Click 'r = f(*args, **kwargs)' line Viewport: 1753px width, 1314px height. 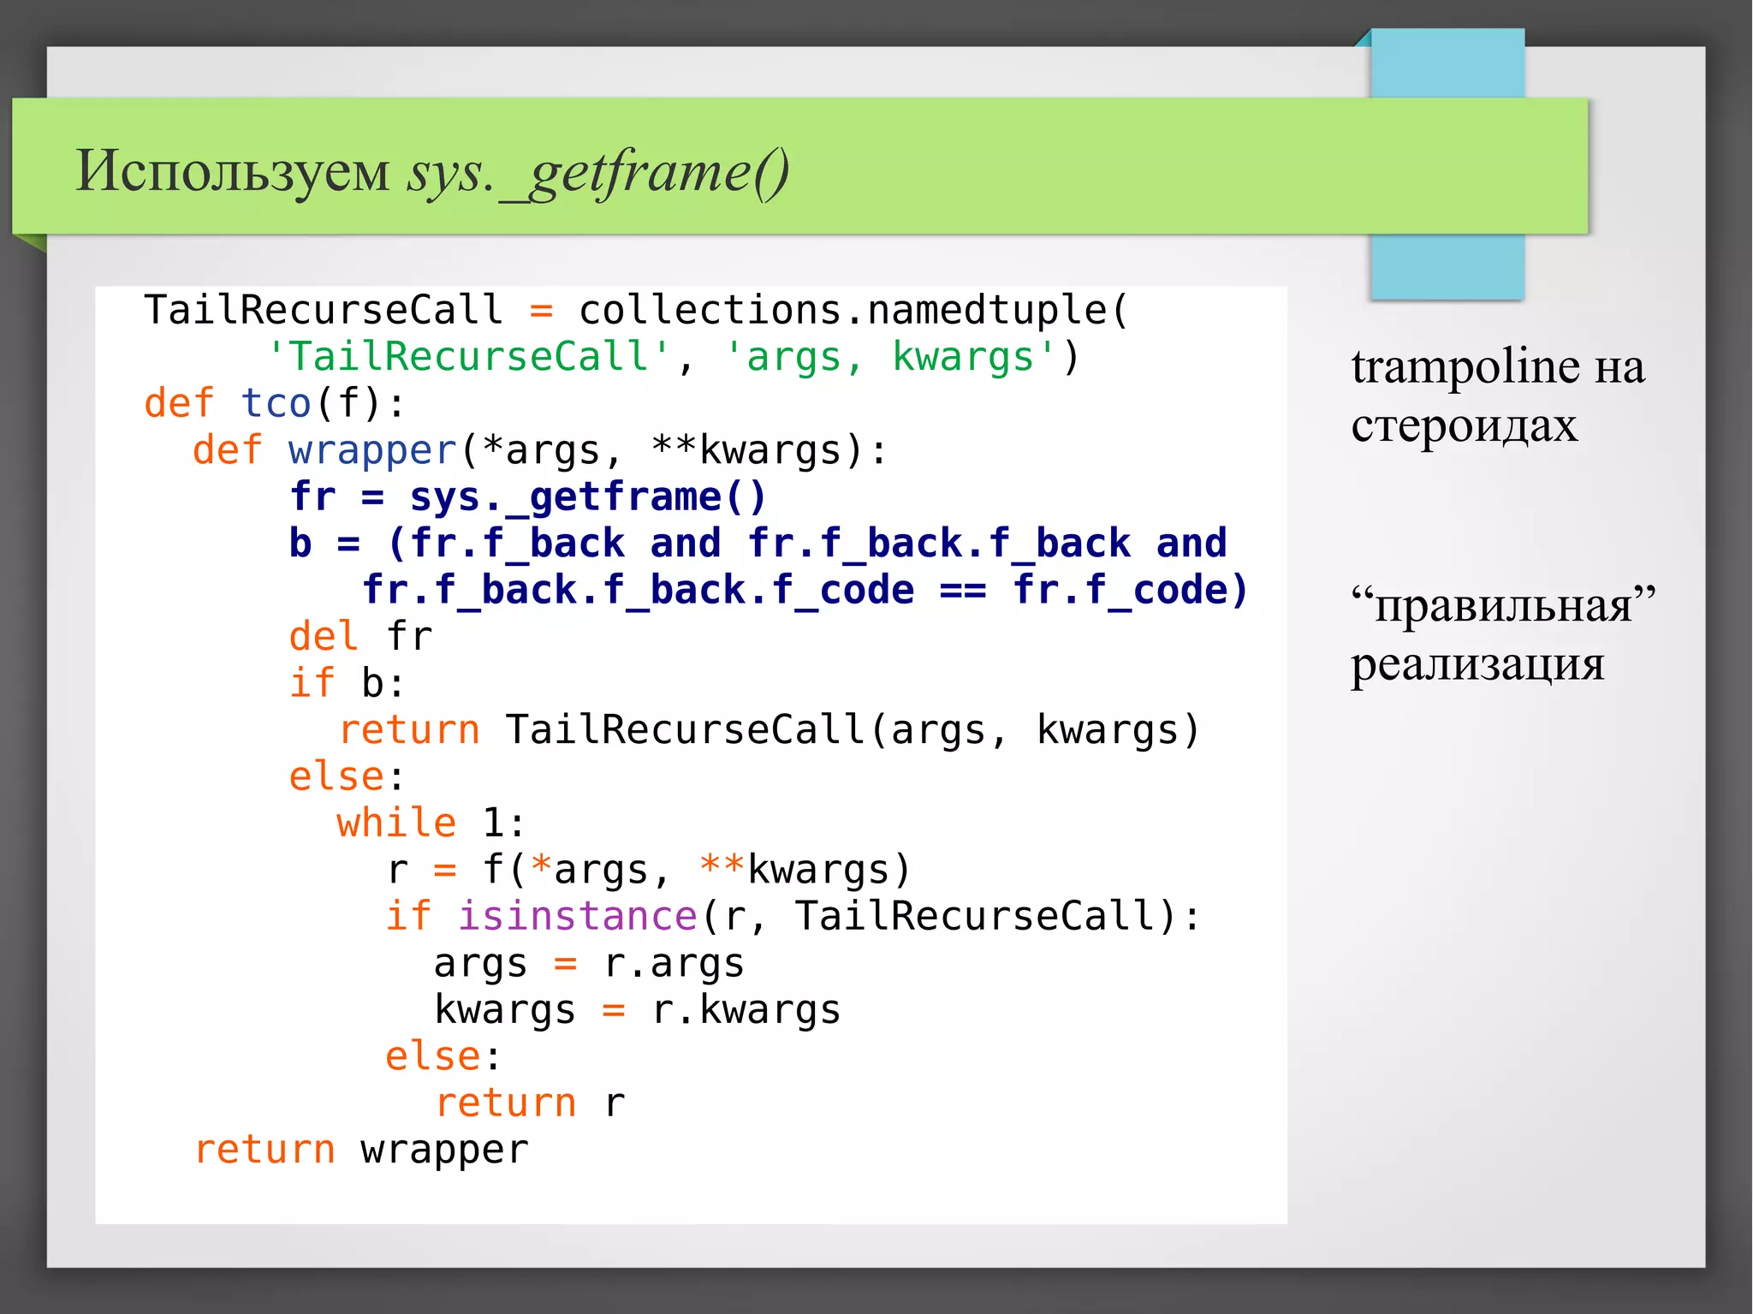click(648, 870)
